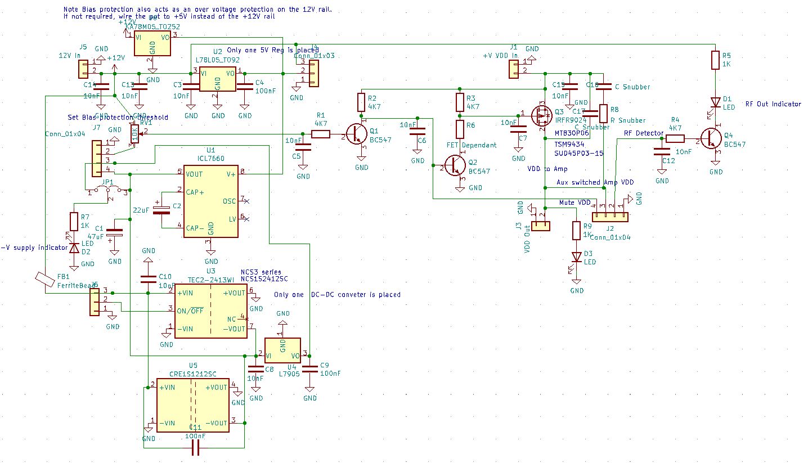Screen dimensions: 808x463
Task: Click the J2 Conn_01x04 connector
Action: click(611, 217)
